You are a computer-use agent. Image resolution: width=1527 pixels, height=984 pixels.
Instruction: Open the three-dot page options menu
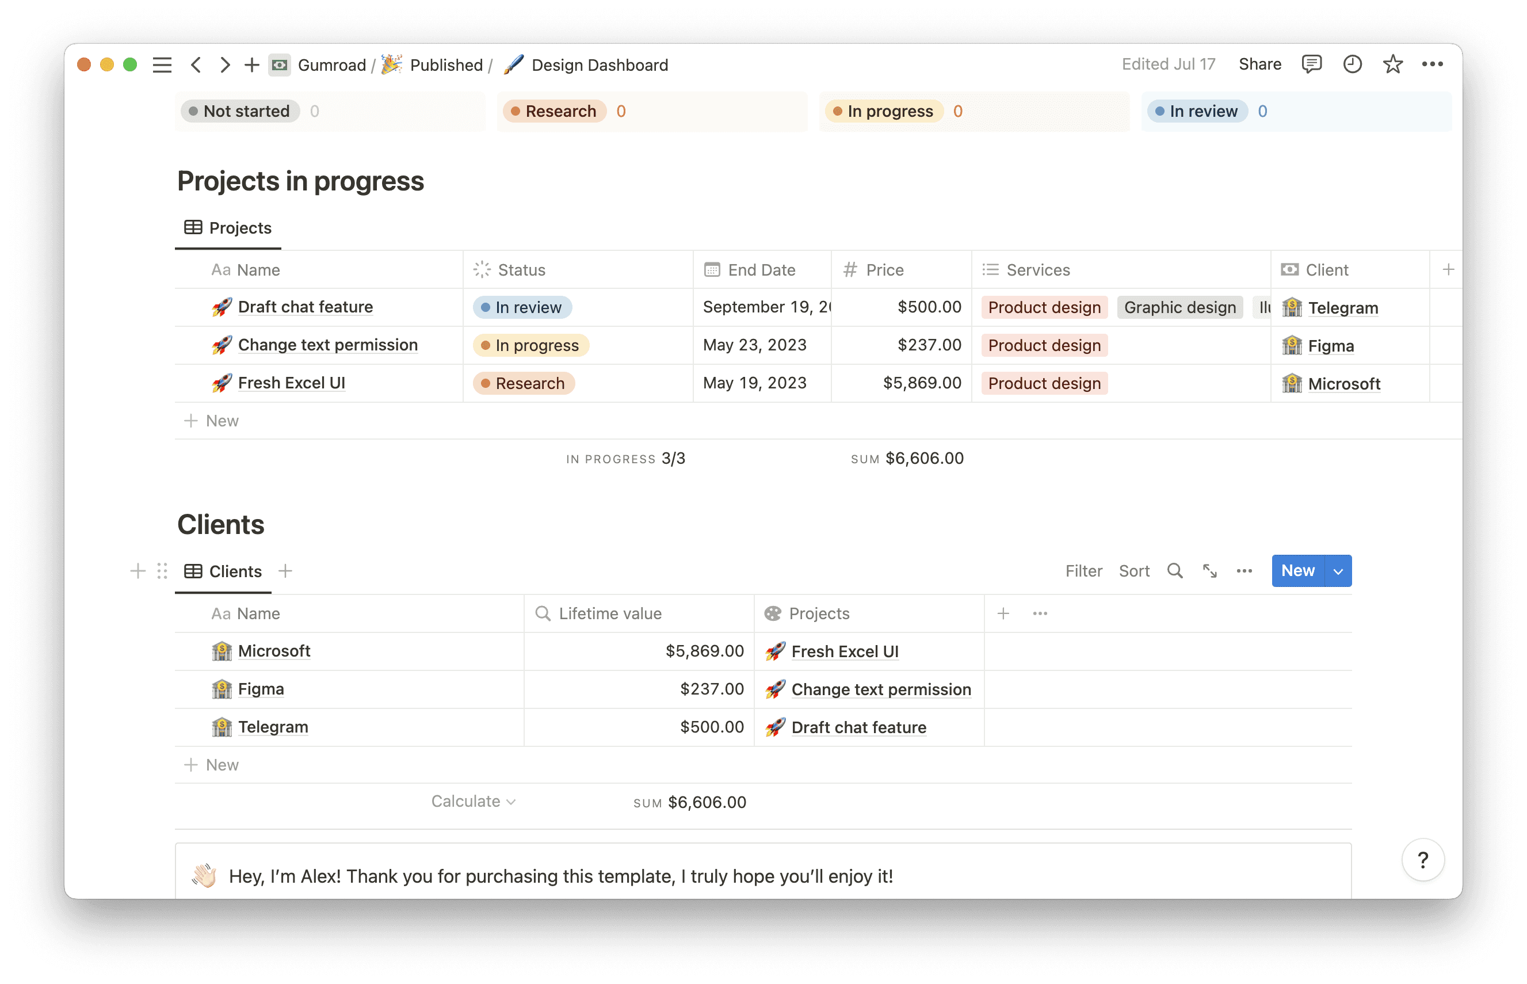(x=1433, y=64)
